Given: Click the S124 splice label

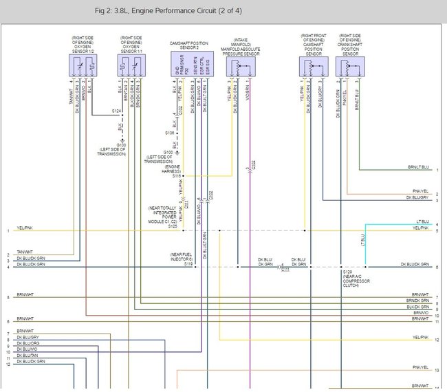Looking at the screenshot, I should click(116, 111).
